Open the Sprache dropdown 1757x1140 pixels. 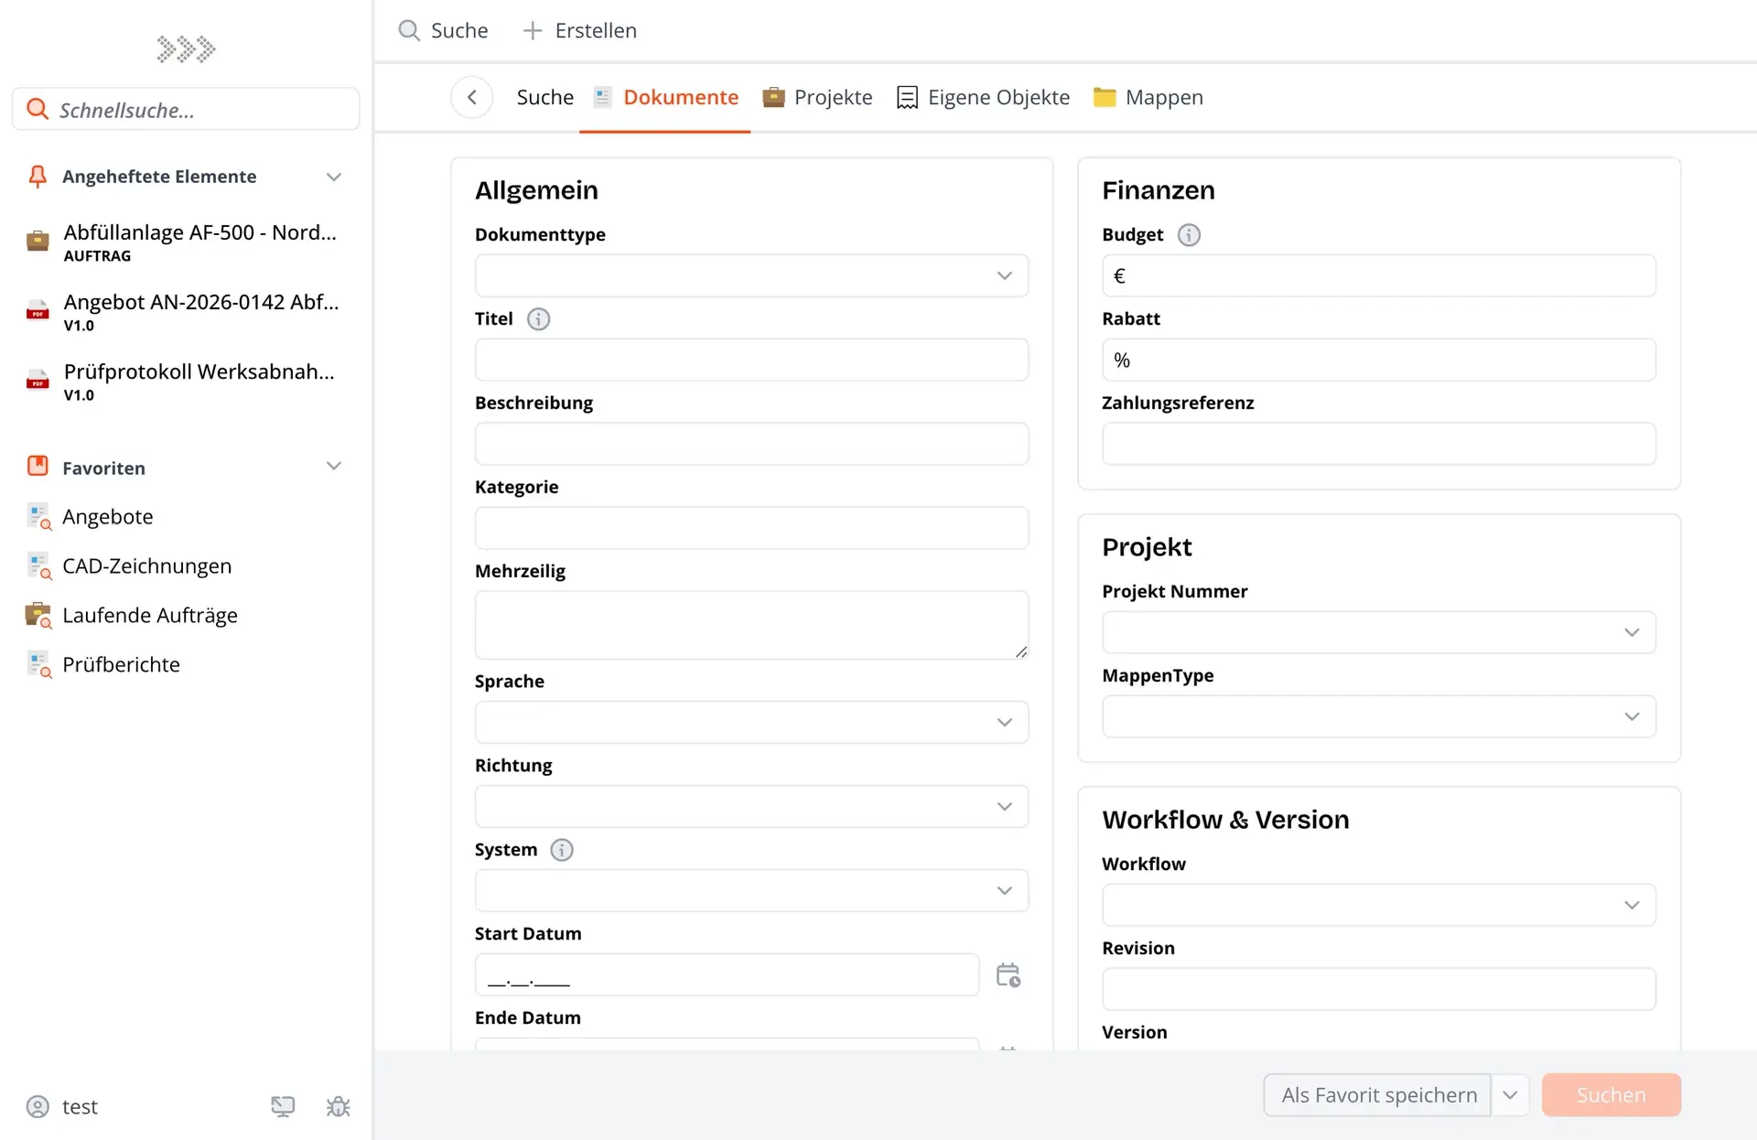coord(751,723)
